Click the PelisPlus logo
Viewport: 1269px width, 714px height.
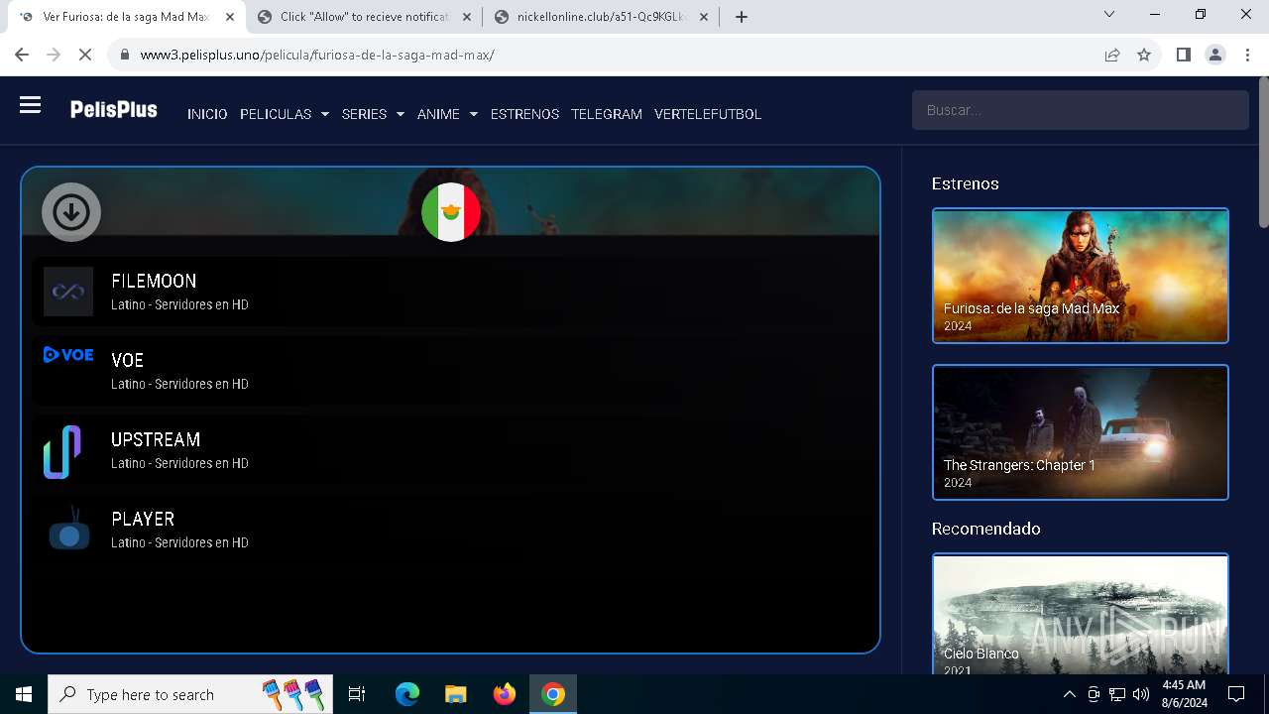pyautogui.click(x=113, y=110)
